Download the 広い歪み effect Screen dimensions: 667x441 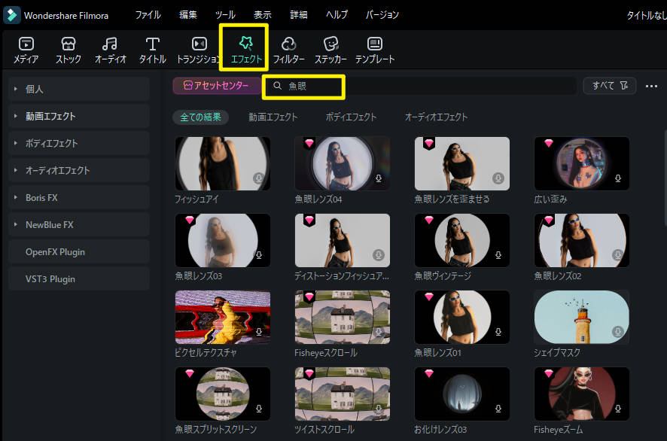point(618,178)
